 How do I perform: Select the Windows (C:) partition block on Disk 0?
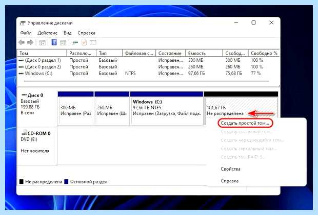167,109
